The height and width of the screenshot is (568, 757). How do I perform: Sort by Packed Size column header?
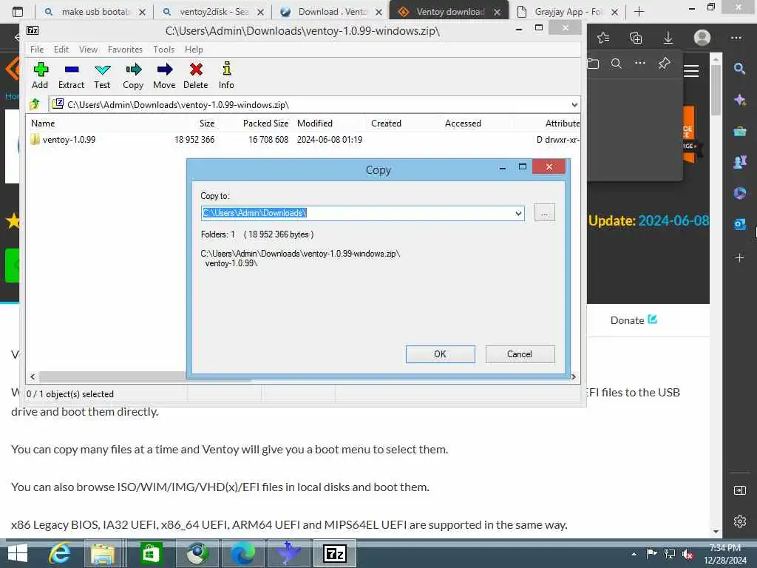(x=265, y=124)
